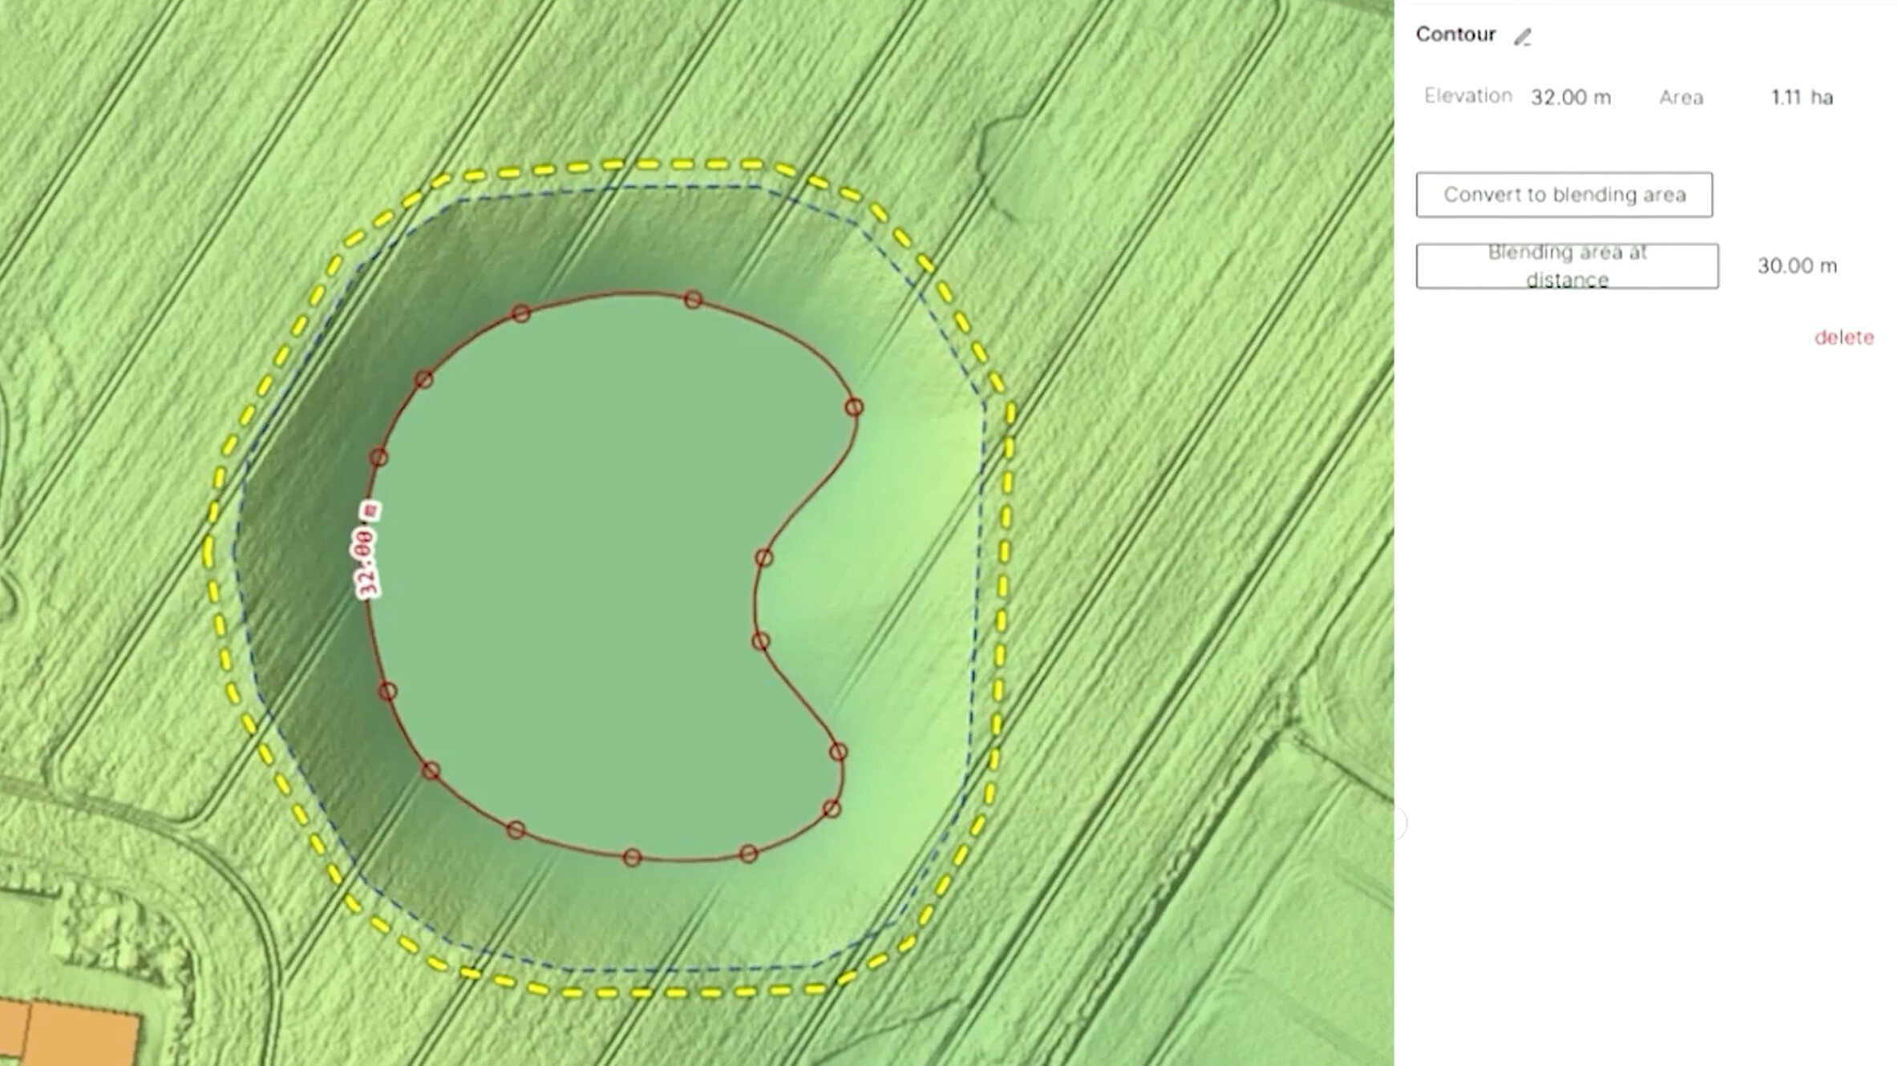The width and height of the screenshot is (1898, 1066).
Task: Click Blending area at distance button
Action: point(1567,266)
